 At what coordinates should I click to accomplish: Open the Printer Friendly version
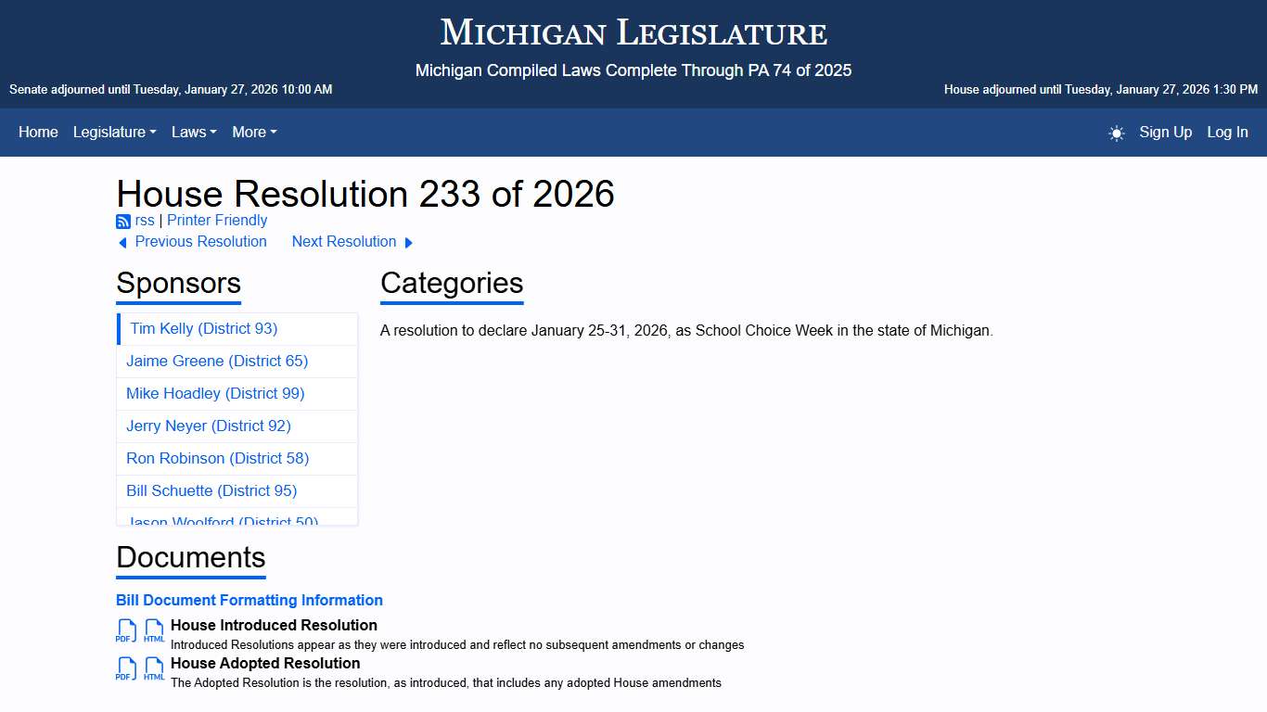pos(217,221)
